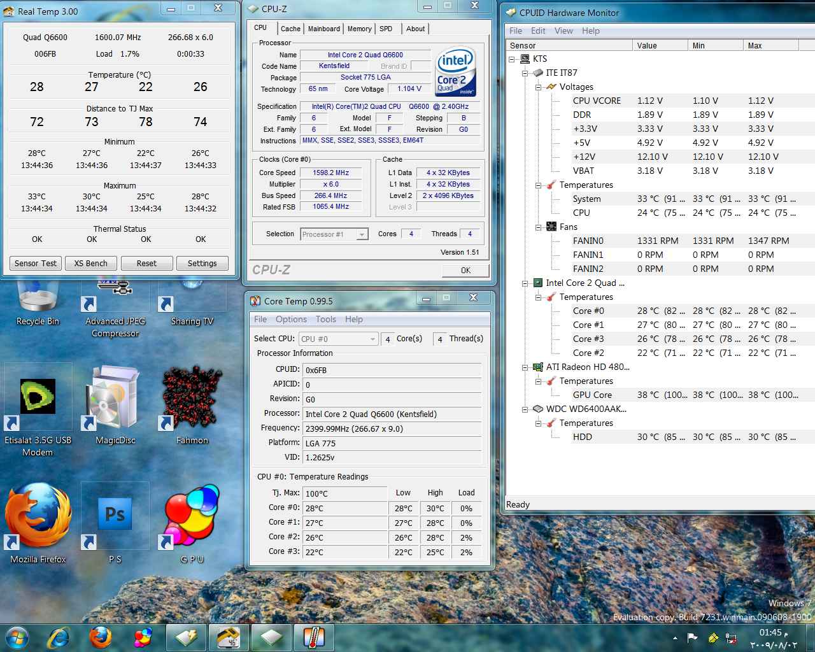
Task: Collapse the Fans branch
Action: [x=539, y=227]
